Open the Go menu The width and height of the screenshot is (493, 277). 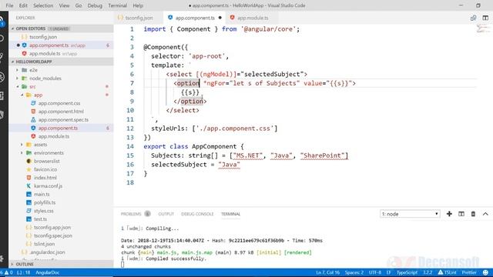79,5
